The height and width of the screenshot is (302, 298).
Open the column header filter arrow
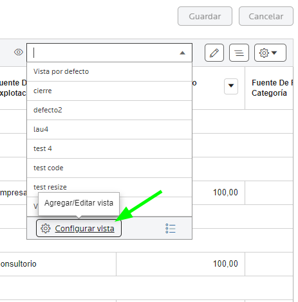tap(231, 86)
